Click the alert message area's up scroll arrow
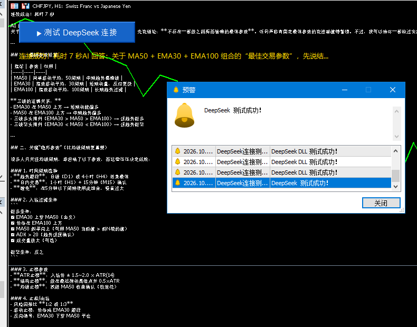This screenshot has height=327, width=417. 396,111
